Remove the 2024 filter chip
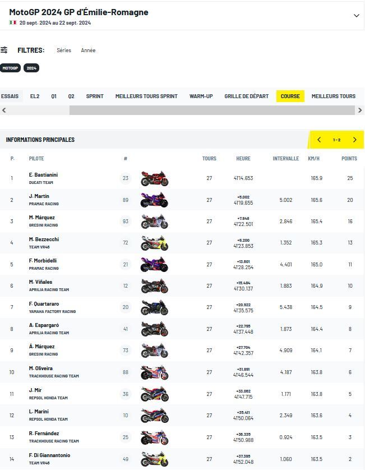This screenshot has height=470, width=365. click(31, 68)
